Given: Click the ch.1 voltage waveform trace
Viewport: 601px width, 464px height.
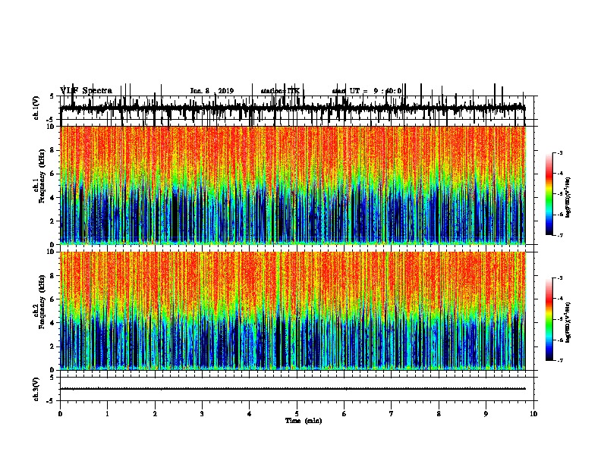Looking at the screenshot, I should pos(292,108).
